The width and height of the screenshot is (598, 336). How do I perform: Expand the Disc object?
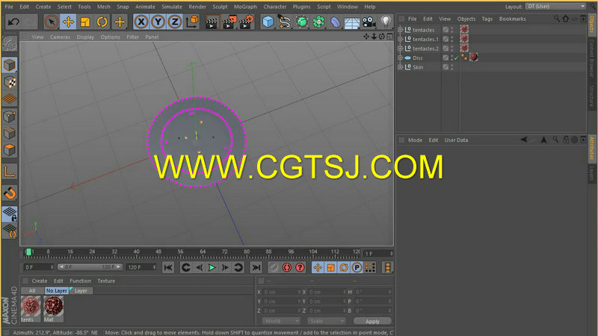(400, 58)
